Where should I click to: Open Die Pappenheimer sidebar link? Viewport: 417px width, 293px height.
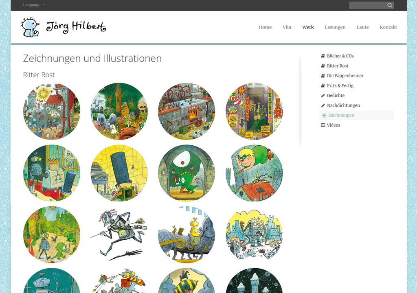tap(345, 76)
